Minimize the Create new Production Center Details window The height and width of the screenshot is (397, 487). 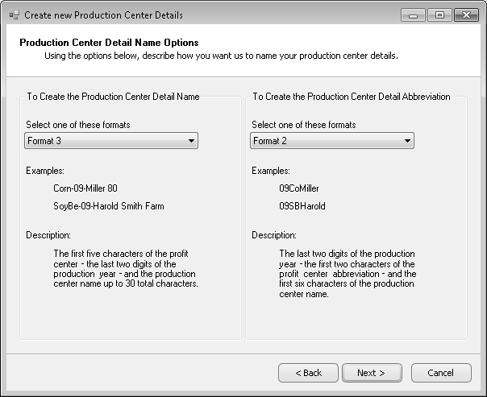[414, 14]
